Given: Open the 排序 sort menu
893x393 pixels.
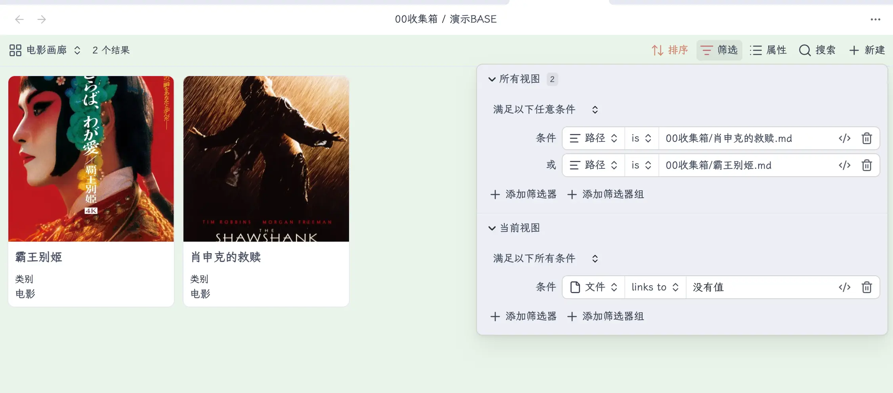Looking at the screenshot, I should click(670, 50).
